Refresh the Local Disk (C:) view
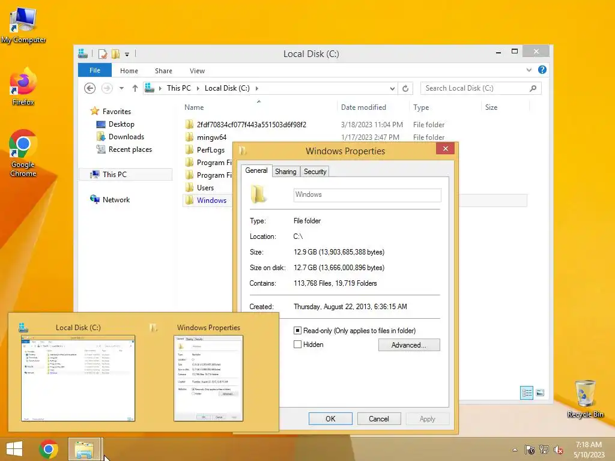The height and width of the screenshot is (461, 615). click(405, 89)
